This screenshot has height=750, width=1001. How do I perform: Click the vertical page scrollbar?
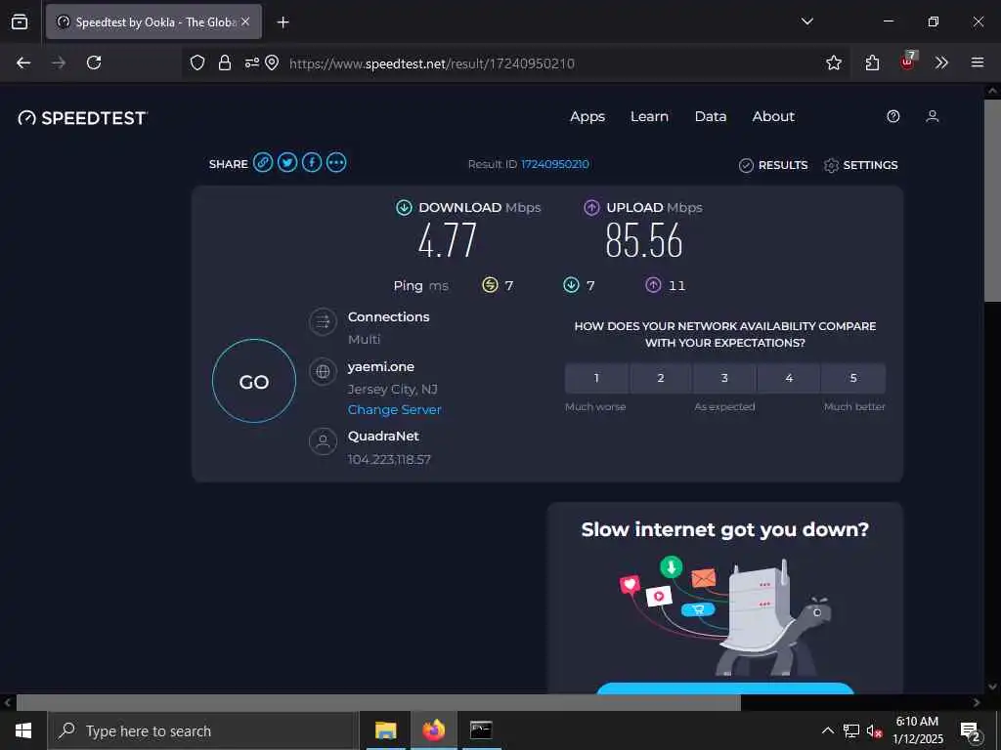pos(992,199)
